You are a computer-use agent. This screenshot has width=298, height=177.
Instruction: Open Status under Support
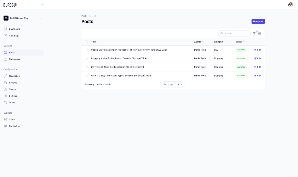[x=23, y=119]
